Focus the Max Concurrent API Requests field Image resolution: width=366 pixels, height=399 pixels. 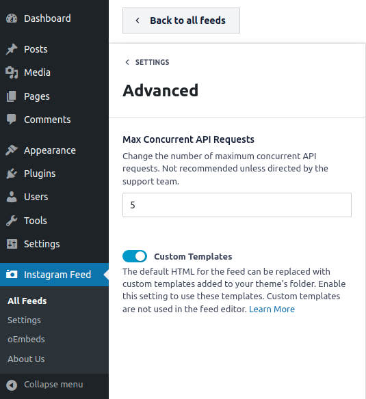click(237, 205)
